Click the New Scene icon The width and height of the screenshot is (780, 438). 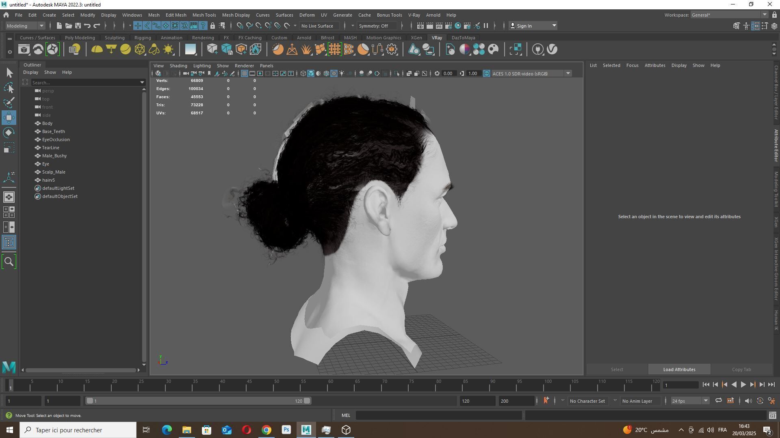pos(59,26)
